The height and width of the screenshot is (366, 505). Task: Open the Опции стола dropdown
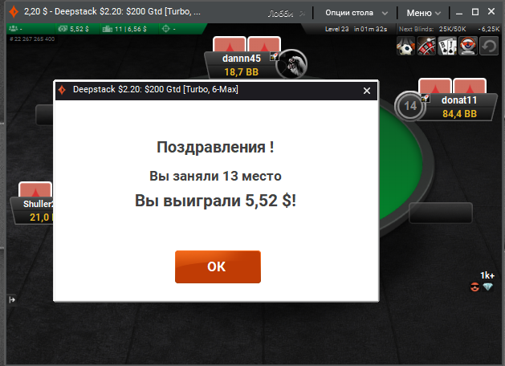[356, 13]
